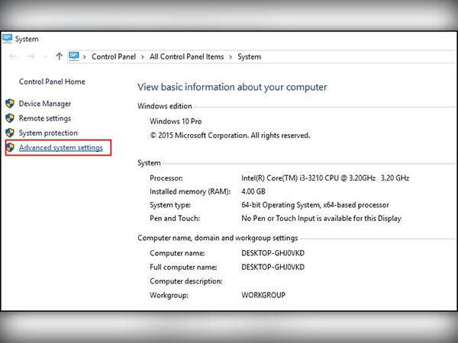458x343 pixels.
Task: Open Device Manager
Action: (45, 104)
